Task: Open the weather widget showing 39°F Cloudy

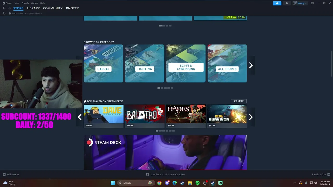Action: tap(10, 183)
